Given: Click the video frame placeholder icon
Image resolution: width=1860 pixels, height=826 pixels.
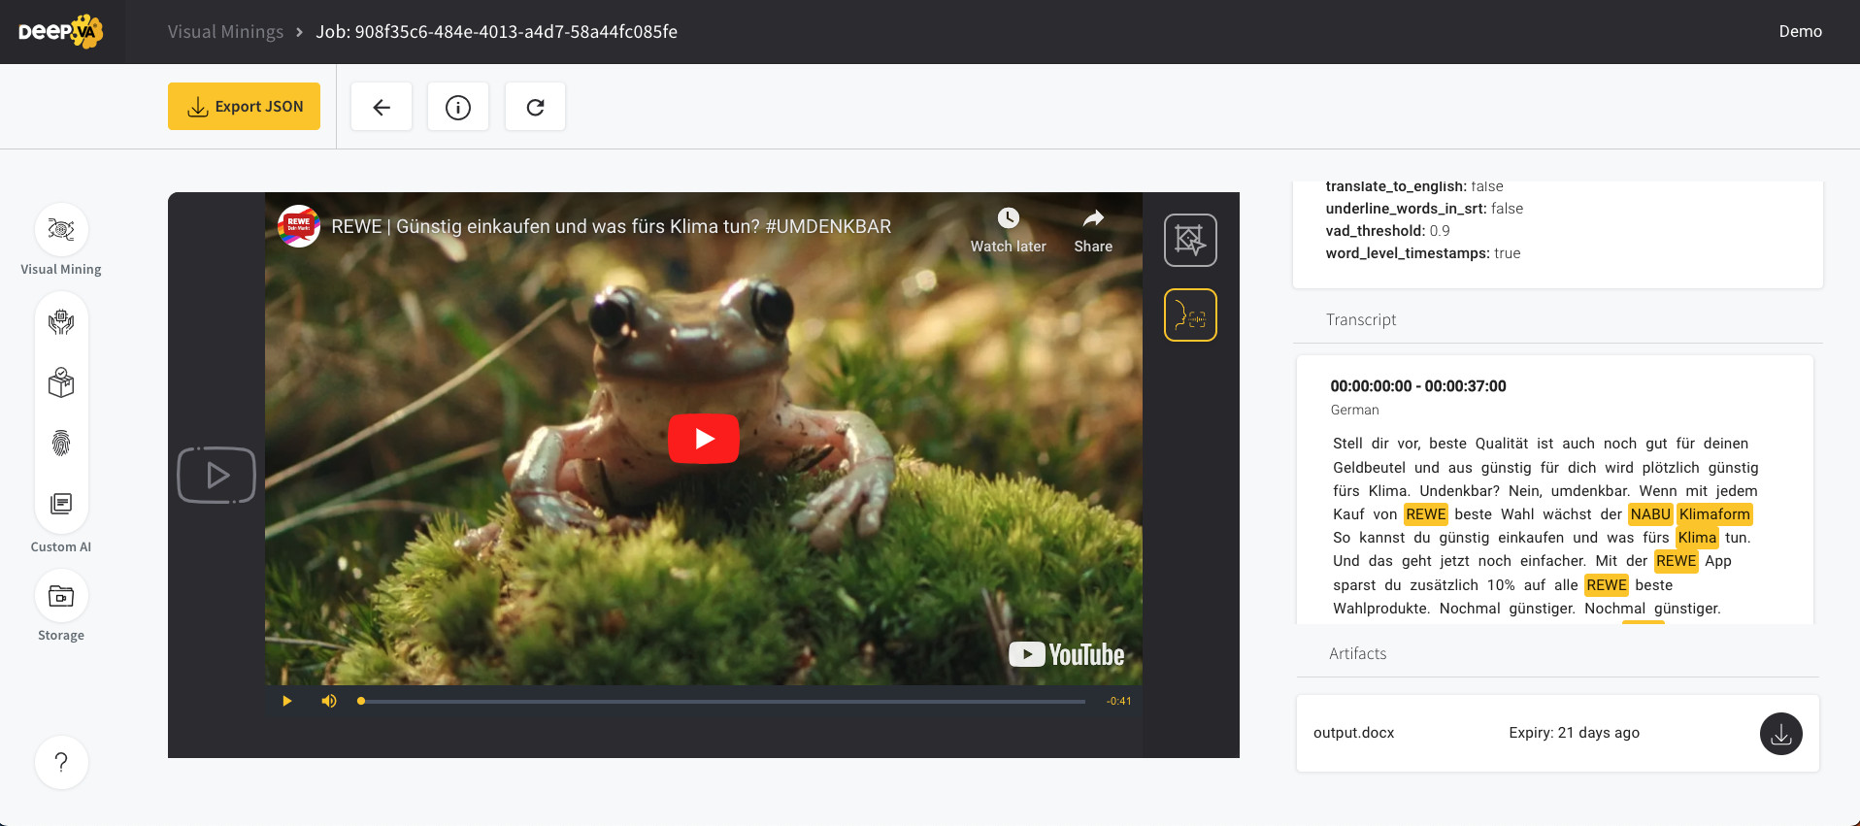Looking at the screenshot, I should point(216,475).
